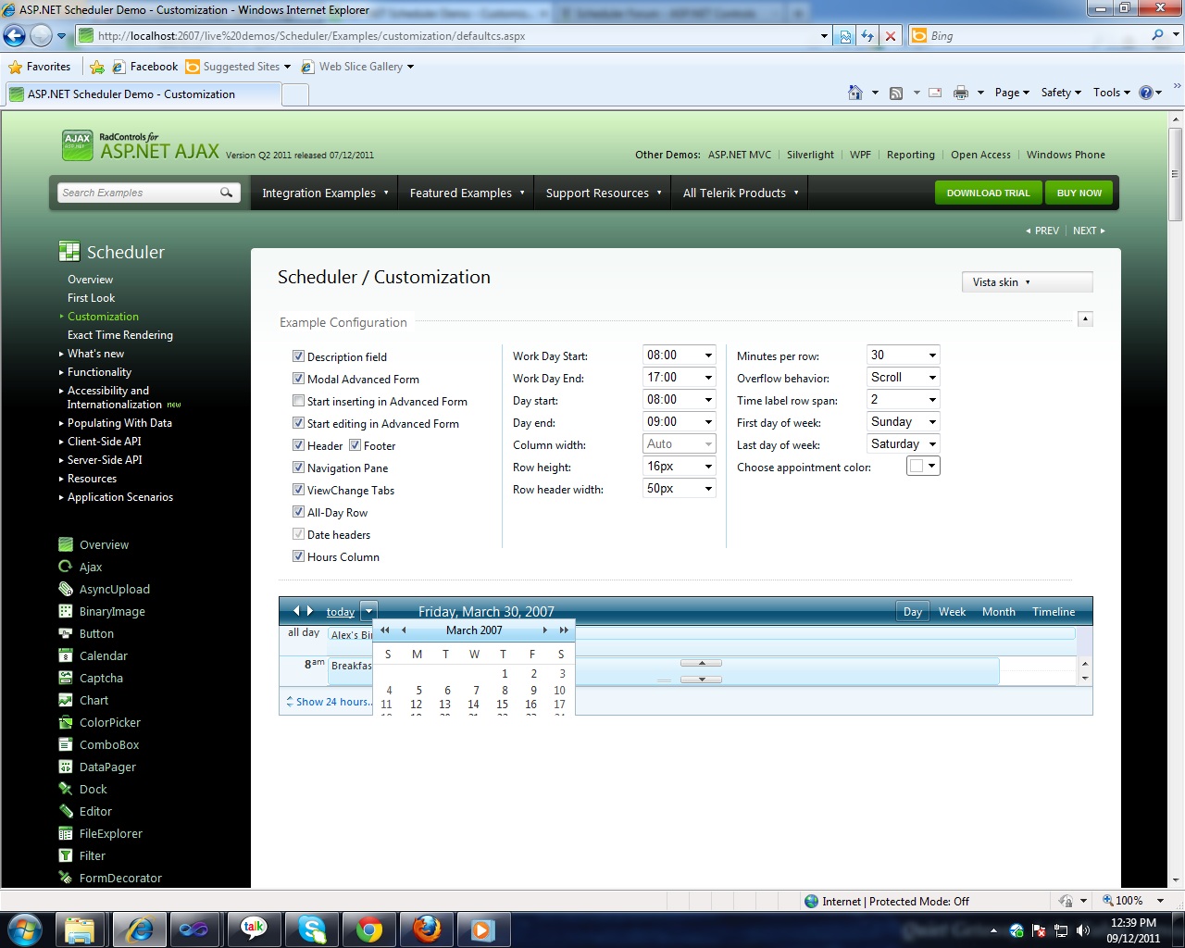This screenshot has height=948, width=1185.
Task: Select the DataPager control icon
Action: pos(66,767)
